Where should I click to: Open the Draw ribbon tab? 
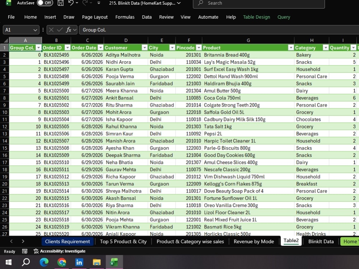(x=69, y=17)
